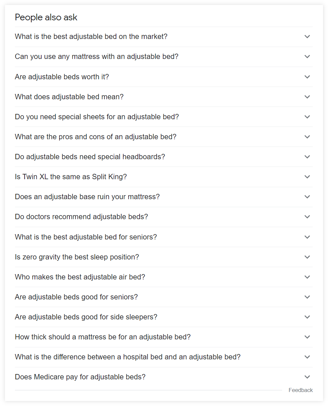Click the Feedback link
Viewport: 328px width, 406px height.
click(300, 390)
